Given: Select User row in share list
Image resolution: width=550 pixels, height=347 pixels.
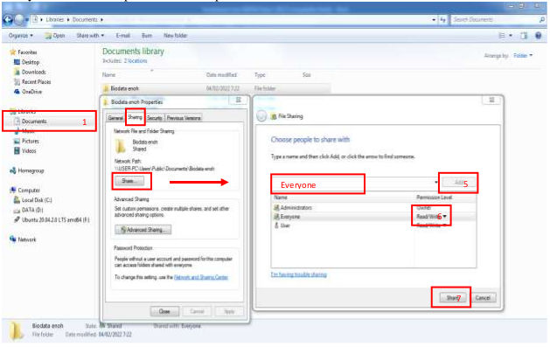Looking at the screenshot, I should point(374,226).
